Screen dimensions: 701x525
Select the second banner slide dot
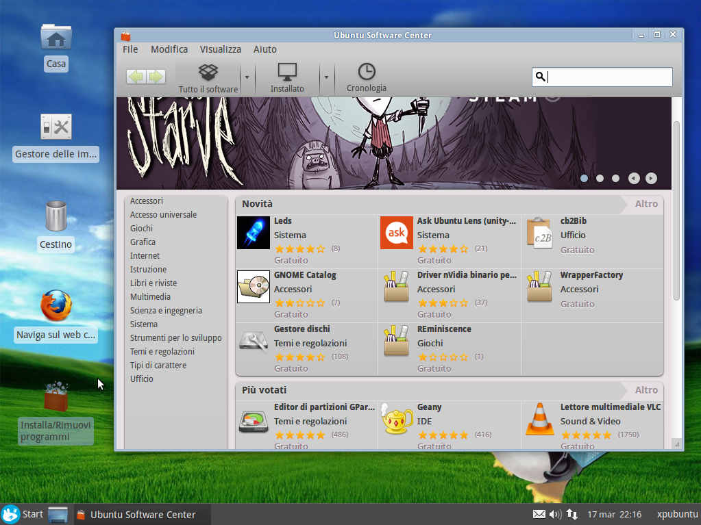tap(600, 178)
